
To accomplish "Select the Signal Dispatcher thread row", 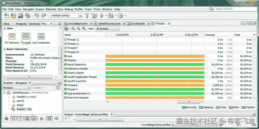I will point(158,64).
